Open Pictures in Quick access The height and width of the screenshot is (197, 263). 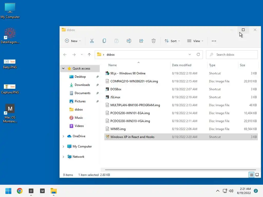click(80, 101)
